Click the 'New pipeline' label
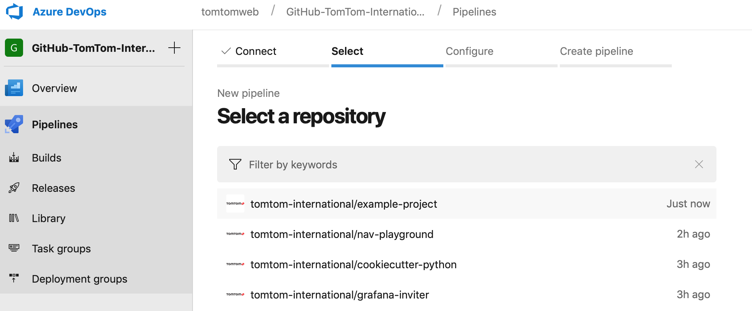 [x=249, y=93]
